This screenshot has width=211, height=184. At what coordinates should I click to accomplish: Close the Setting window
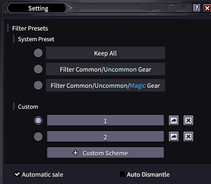[x=207, y=8]
